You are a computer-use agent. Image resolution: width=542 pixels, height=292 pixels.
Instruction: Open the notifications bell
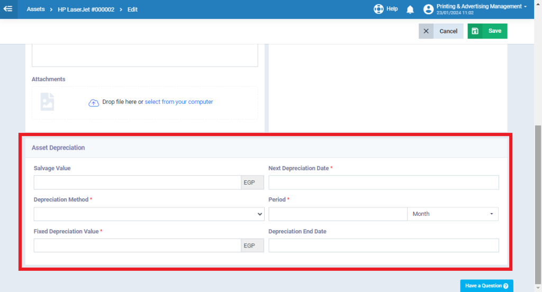coord(410,10)
